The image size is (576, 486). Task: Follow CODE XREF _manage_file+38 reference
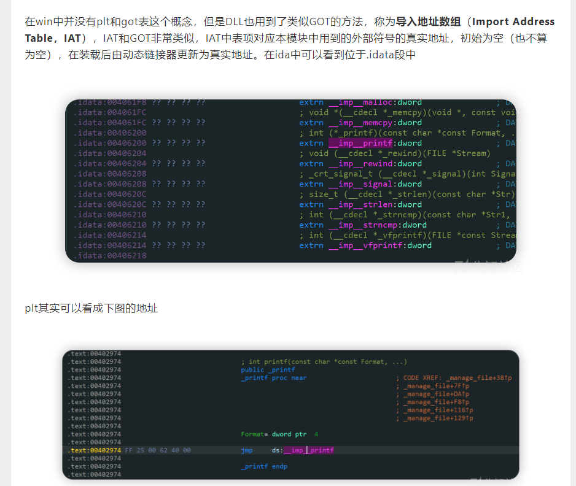pyautogui.click(x=453, y=378)
